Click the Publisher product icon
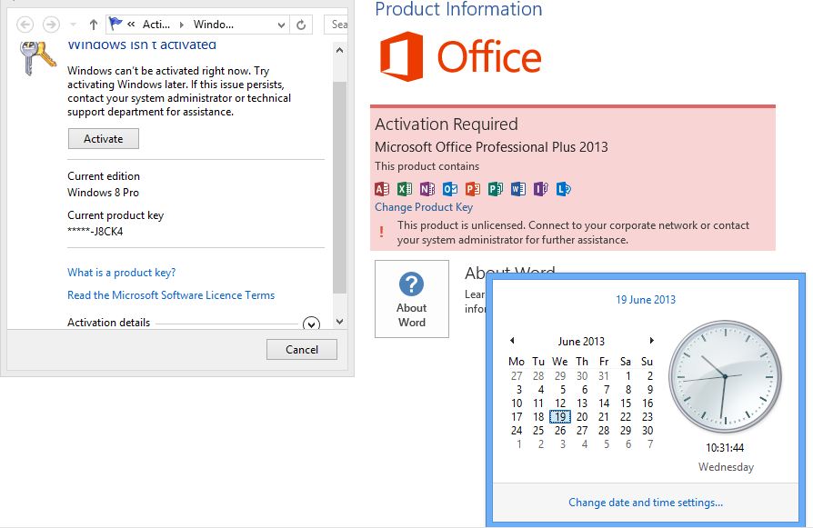The height and width of the screenshot is (528, 813). tap(496, 189)
